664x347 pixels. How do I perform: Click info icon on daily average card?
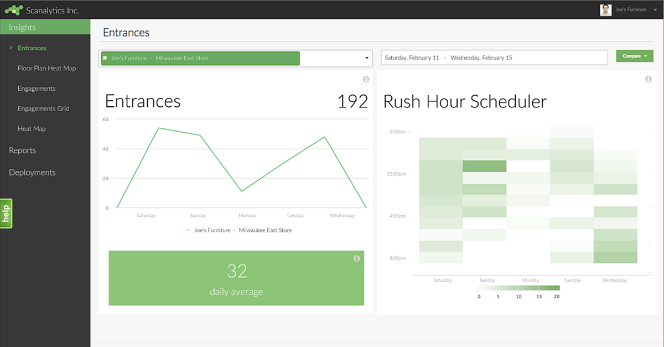pyautogui.click(x=356, y=258)
